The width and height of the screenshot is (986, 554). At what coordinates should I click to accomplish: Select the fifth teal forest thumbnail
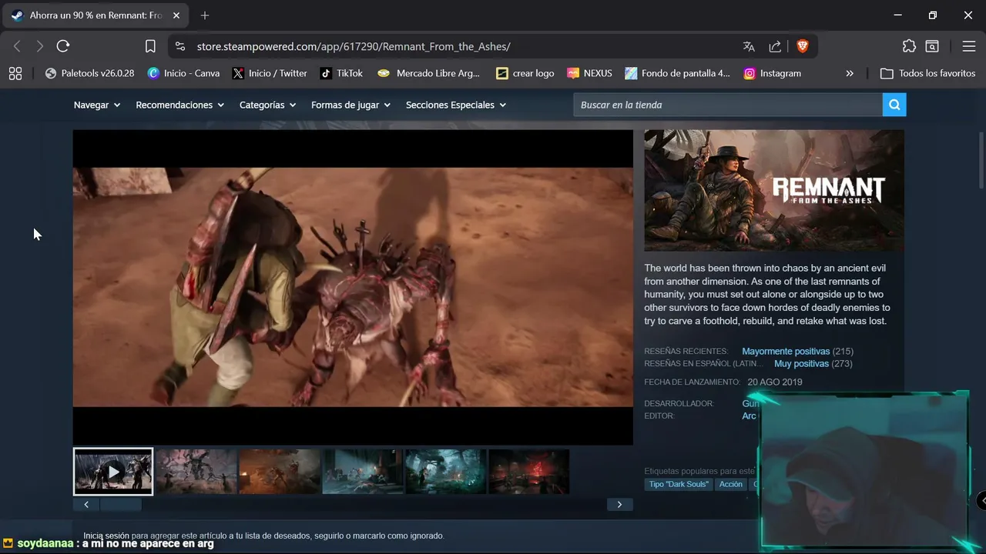pyautogui.click(x=446, y=472)
